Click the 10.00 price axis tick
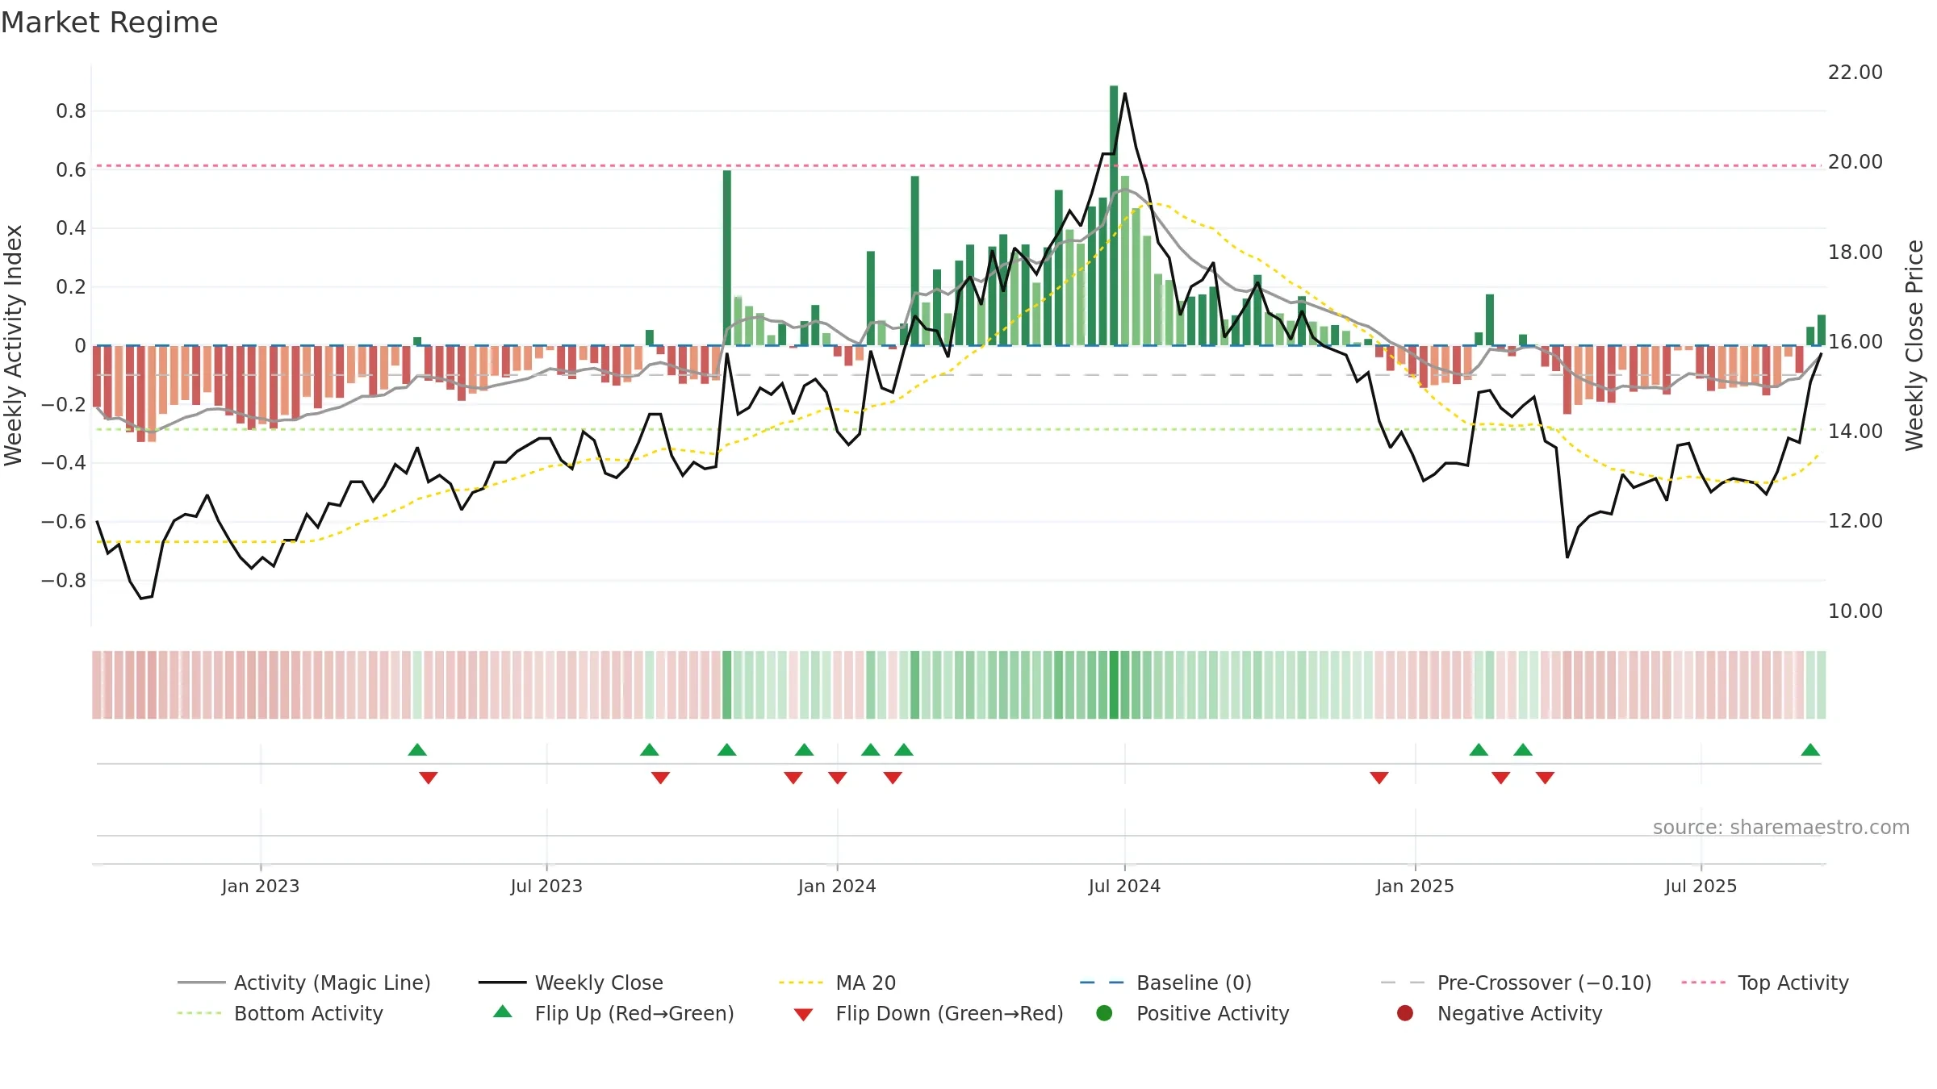Image resolution: width=1937 pixels, height=1089 pixels. click(1855, 611)
